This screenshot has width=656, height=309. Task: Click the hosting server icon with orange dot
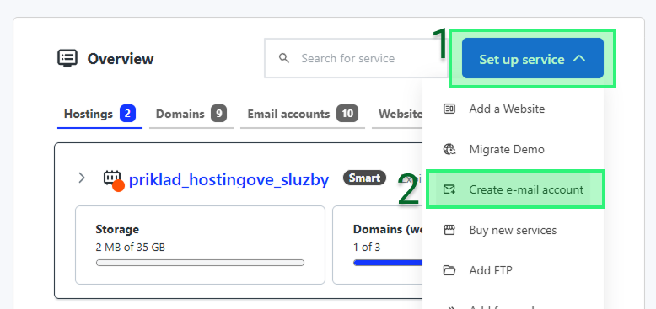point(113,180)
